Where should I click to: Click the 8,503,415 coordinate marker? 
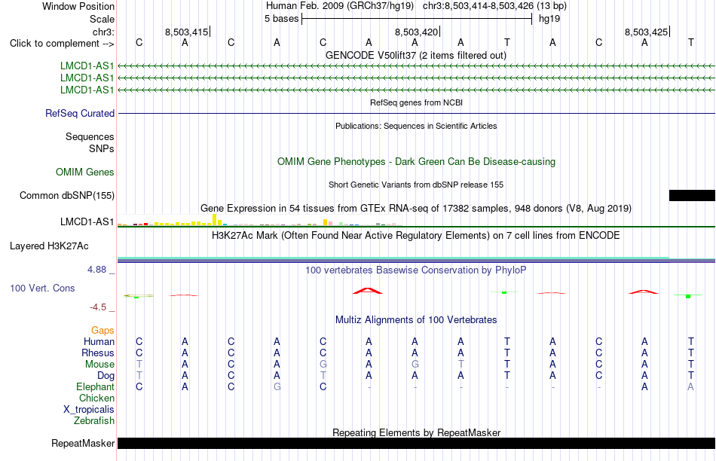pyautogui.click(x=186, y=32)
